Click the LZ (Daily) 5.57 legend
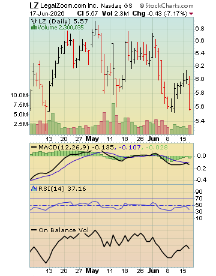The image size is (216, 276). click(x=63, y=21)
